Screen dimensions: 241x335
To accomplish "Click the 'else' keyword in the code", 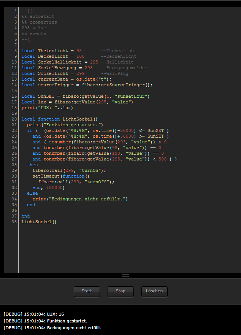I will click(32, 194).
